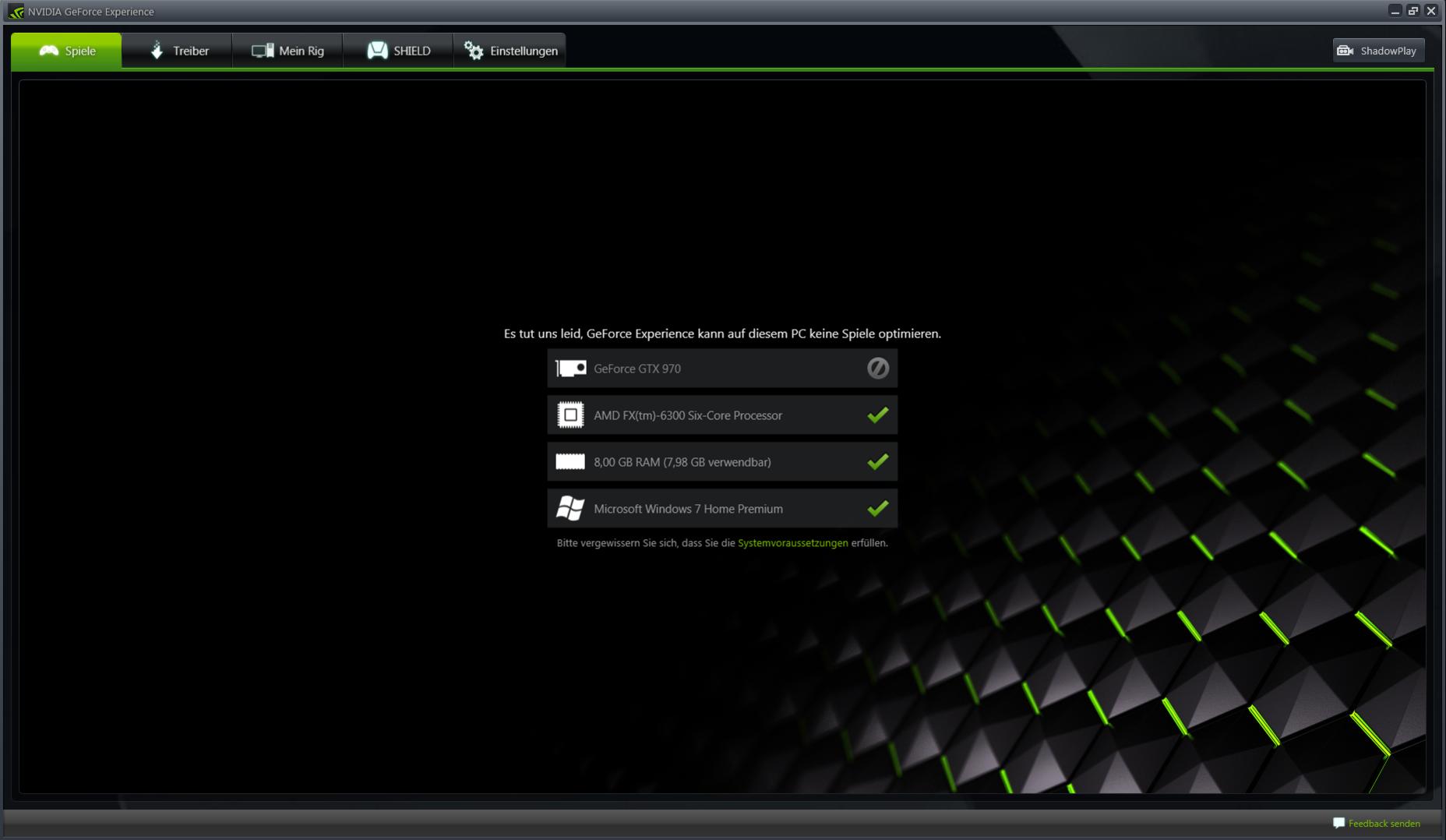1446x840 pixels.
Task: Select the GeForce GTX 970 text
Action: click(x=637, y=369)
